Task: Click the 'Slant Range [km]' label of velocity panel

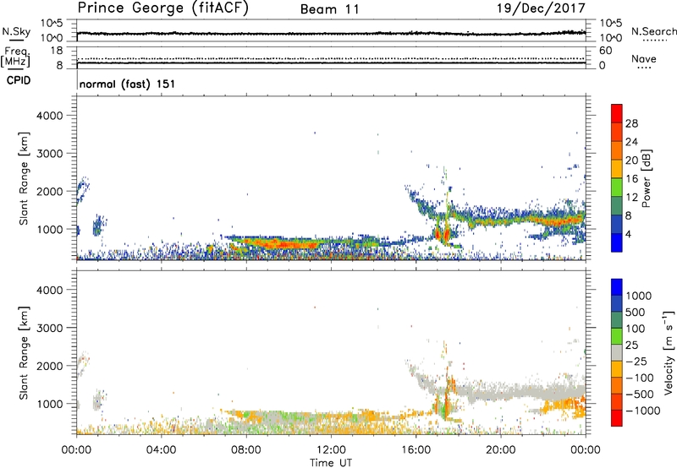Action: (x=24, y=352)
